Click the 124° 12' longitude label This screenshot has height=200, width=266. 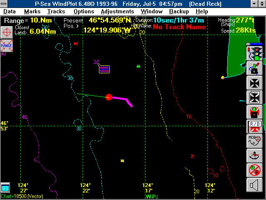click(210, 188)
